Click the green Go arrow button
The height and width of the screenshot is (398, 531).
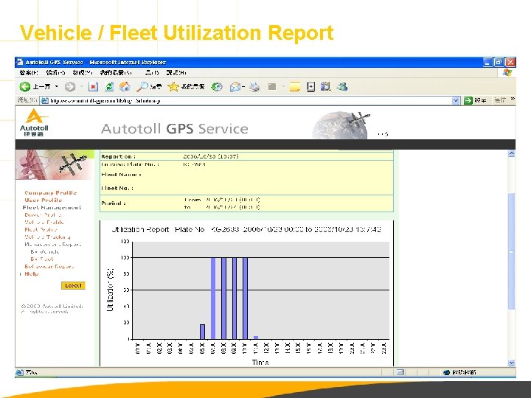[468, 100]
